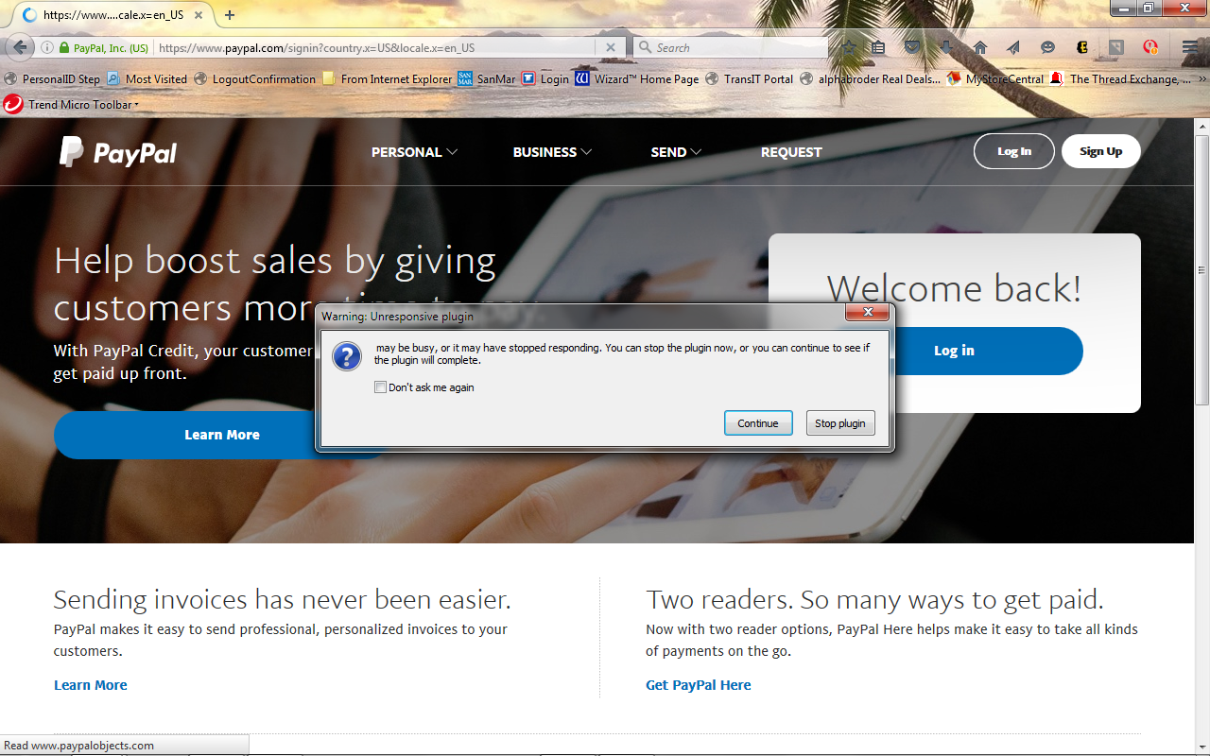The height and width of the screenshot is (756, 1210).
Task: Click the paper plane share icon
Action: tap(1013, 47)
